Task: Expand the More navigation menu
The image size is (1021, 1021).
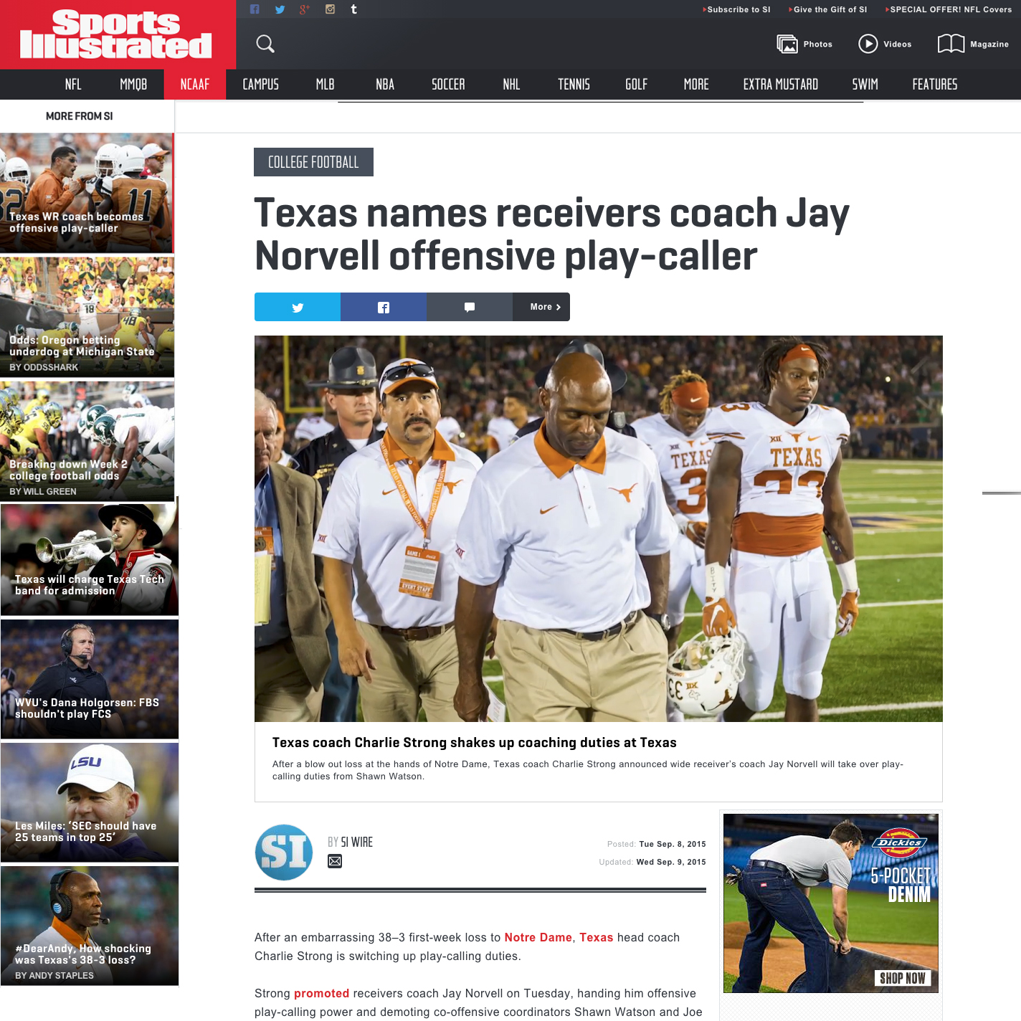Action: tap(696, 85)
